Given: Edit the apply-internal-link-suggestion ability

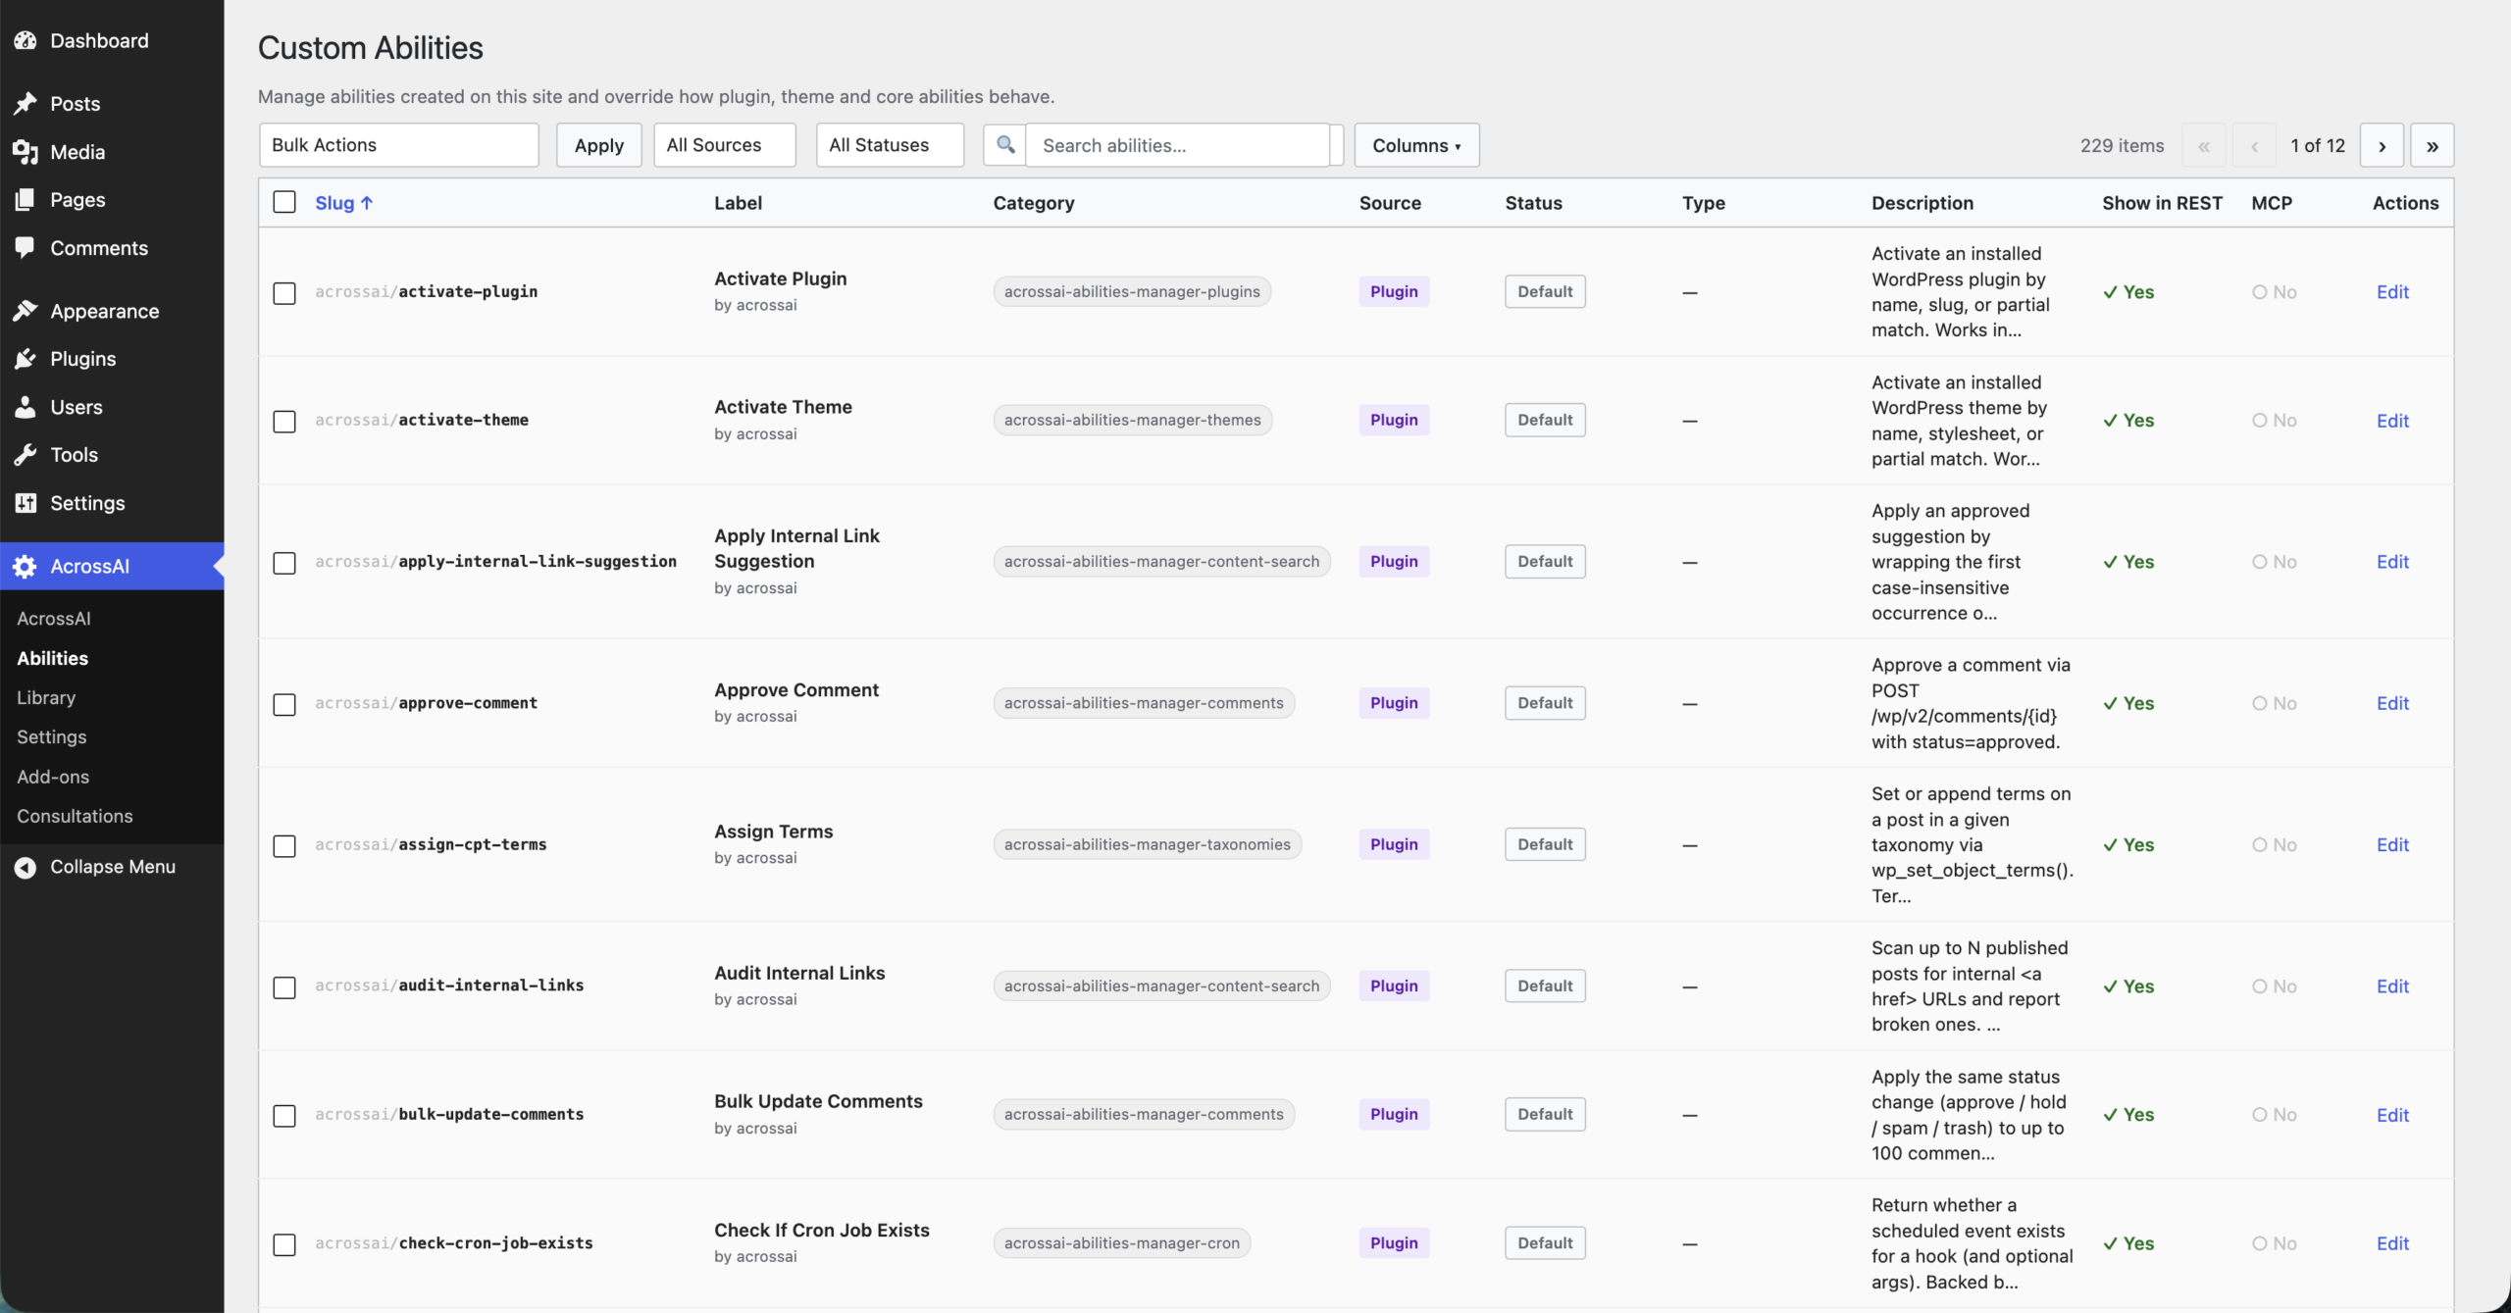Looking at the screenshot, I should pyautogui.click(x=2392, y=562).
